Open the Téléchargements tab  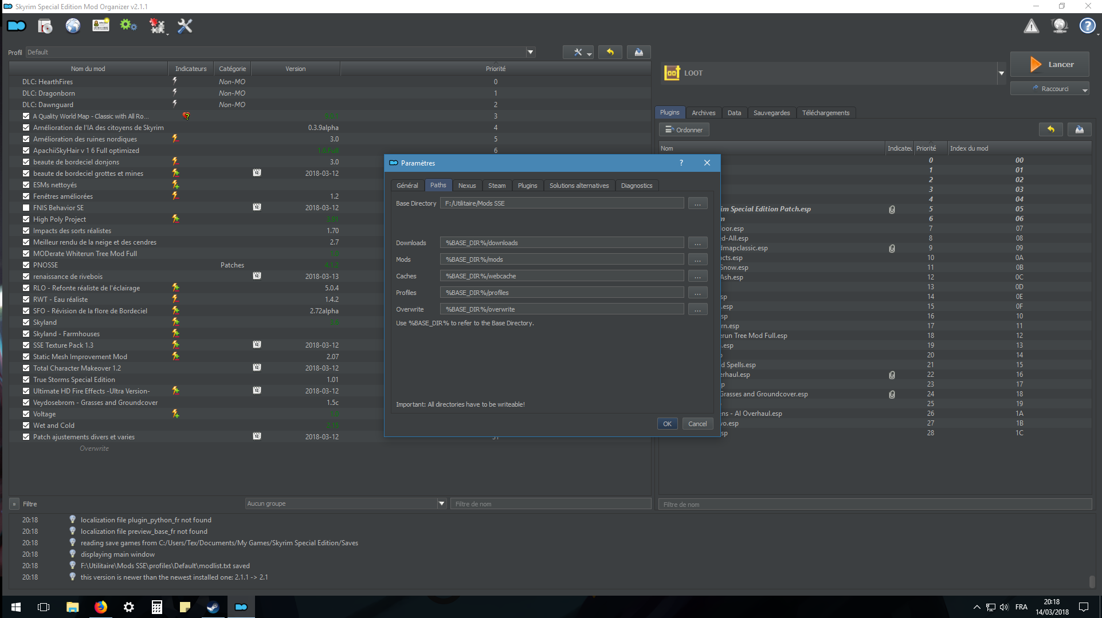click(x=826, y=113)
